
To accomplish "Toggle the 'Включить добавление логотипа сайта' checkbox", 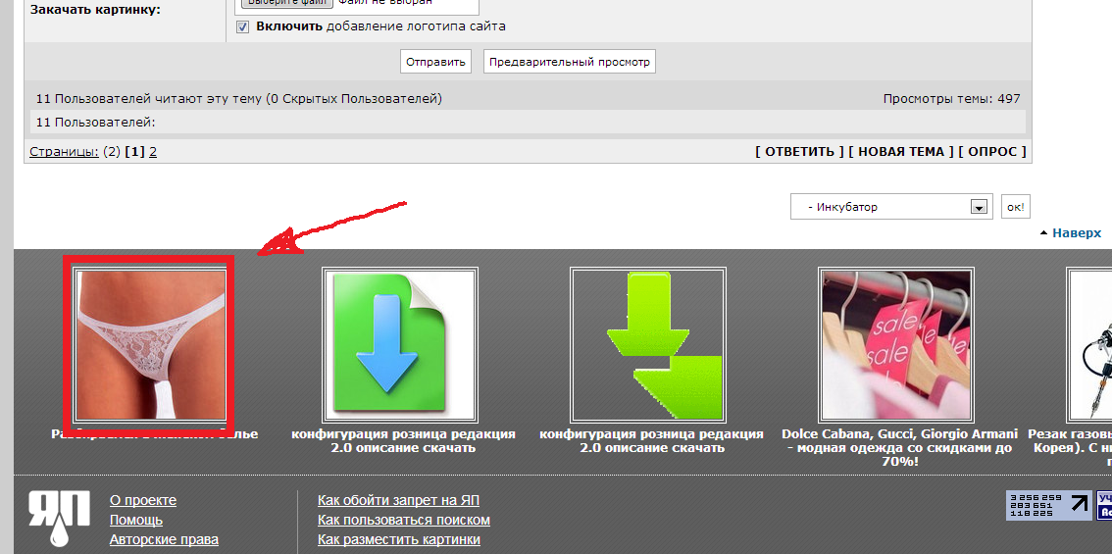I will pos(242,26).
